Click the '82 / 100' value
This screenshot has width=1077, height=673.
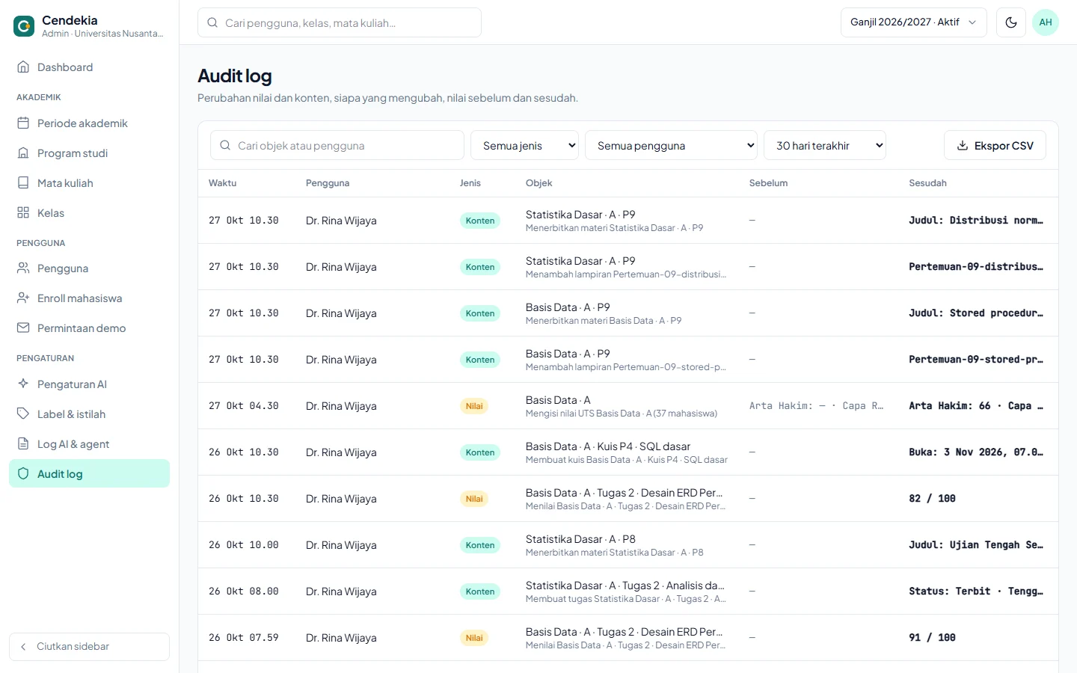932,499
